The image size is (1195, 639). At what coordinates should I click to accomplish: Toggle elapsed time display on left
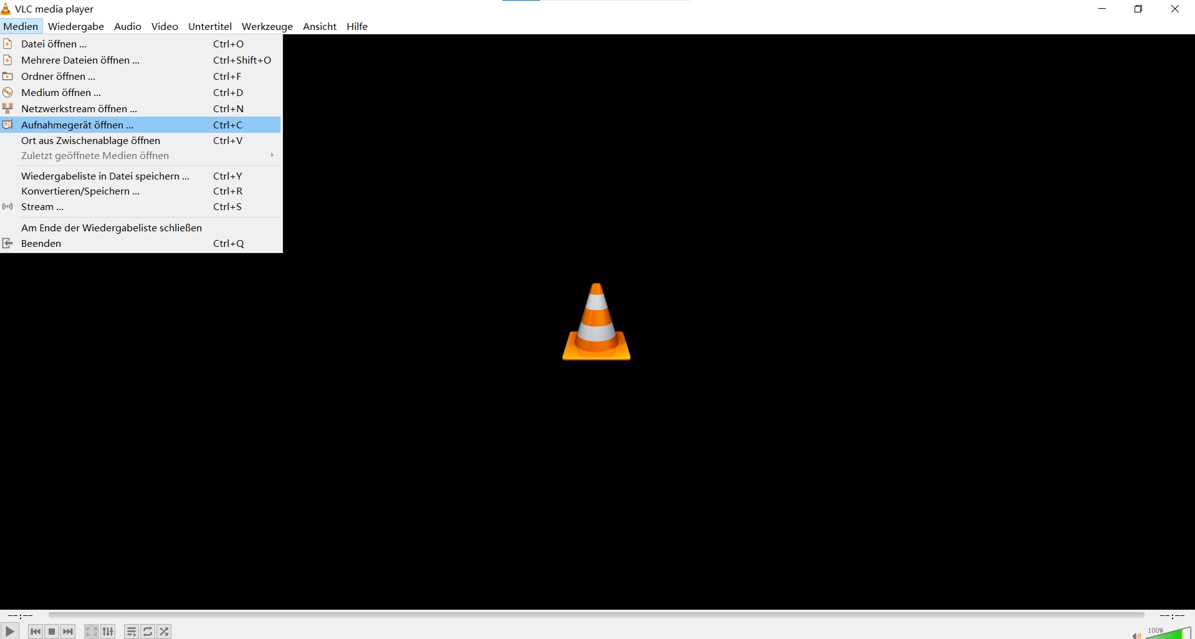pyautogui.click(x=21, y=615)
